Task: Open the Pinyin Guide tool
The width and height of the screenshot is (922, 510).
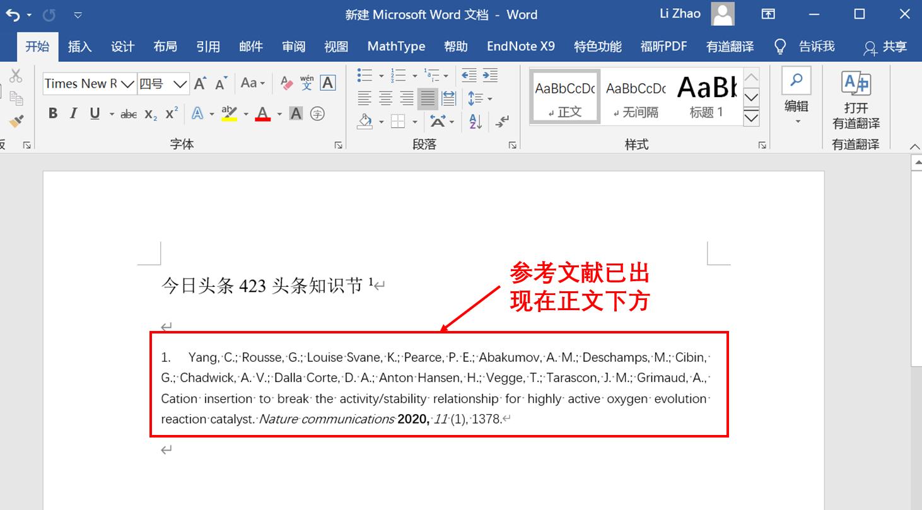Action: pos(307,83)
